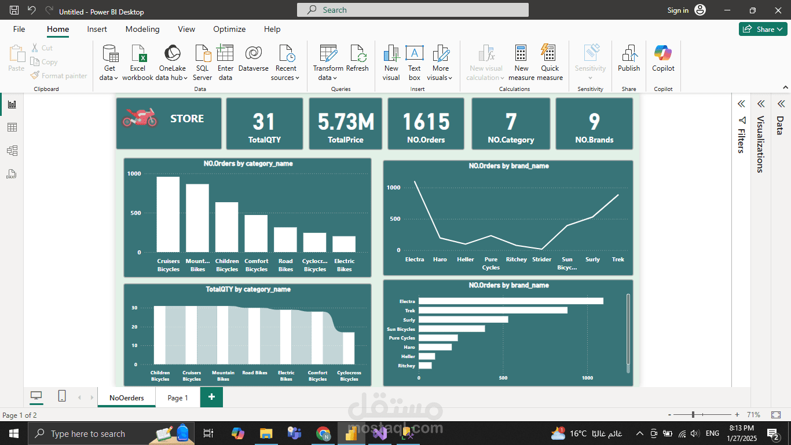This screenshot has width=791, height=445.
Task: Select the Modeling ribbon tab
Action: coord(142,29)
